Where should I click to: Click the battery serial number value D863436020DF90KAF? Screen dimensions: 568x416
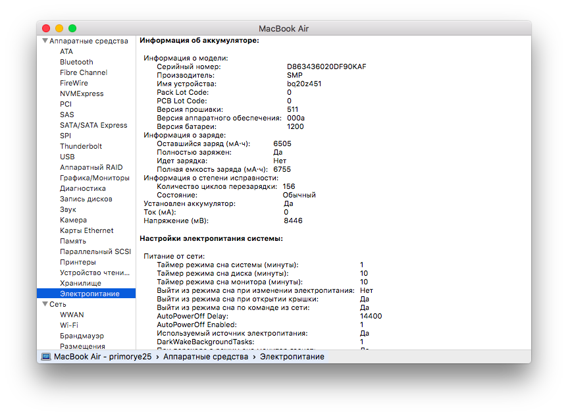pos(326,67)
